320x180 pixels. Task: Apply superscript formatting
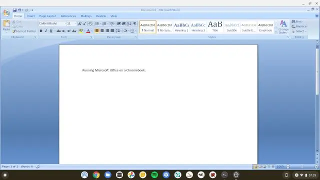pos(69,31)
